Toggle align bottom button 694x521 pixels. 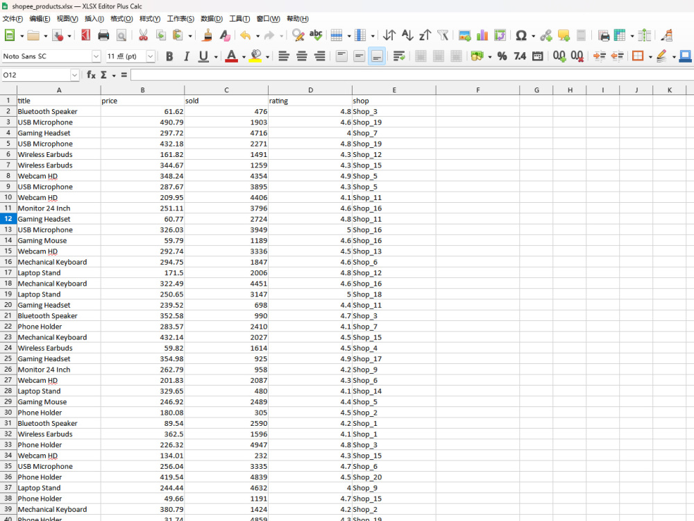(377, 56)
